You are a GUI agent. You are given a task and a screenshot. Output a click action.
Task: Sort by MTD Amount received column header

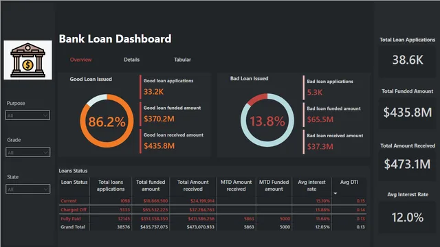(x=236, y=185)
